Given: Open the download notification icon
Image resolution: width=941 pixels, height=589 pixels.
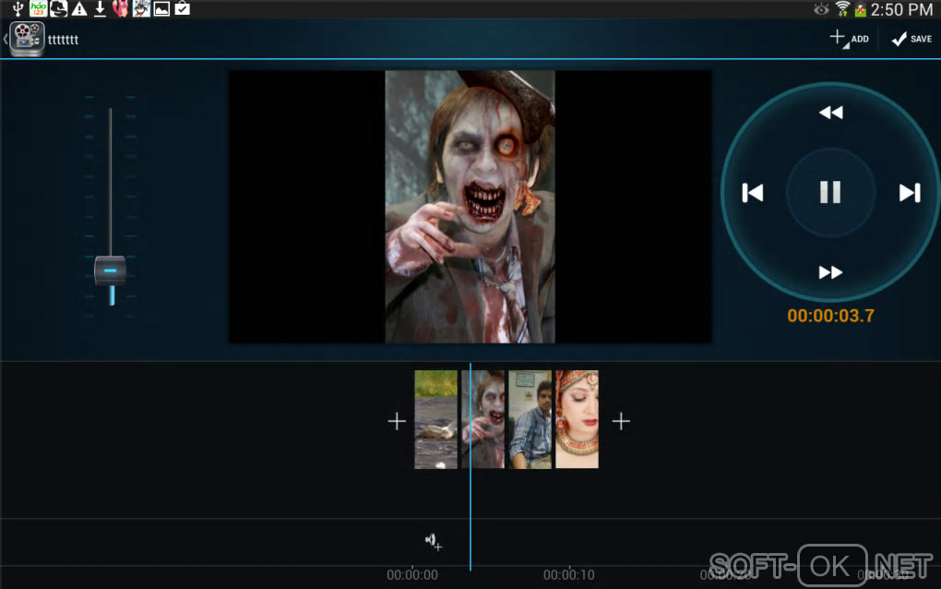Looking at the screenshot, I should [x=100, y=9].
